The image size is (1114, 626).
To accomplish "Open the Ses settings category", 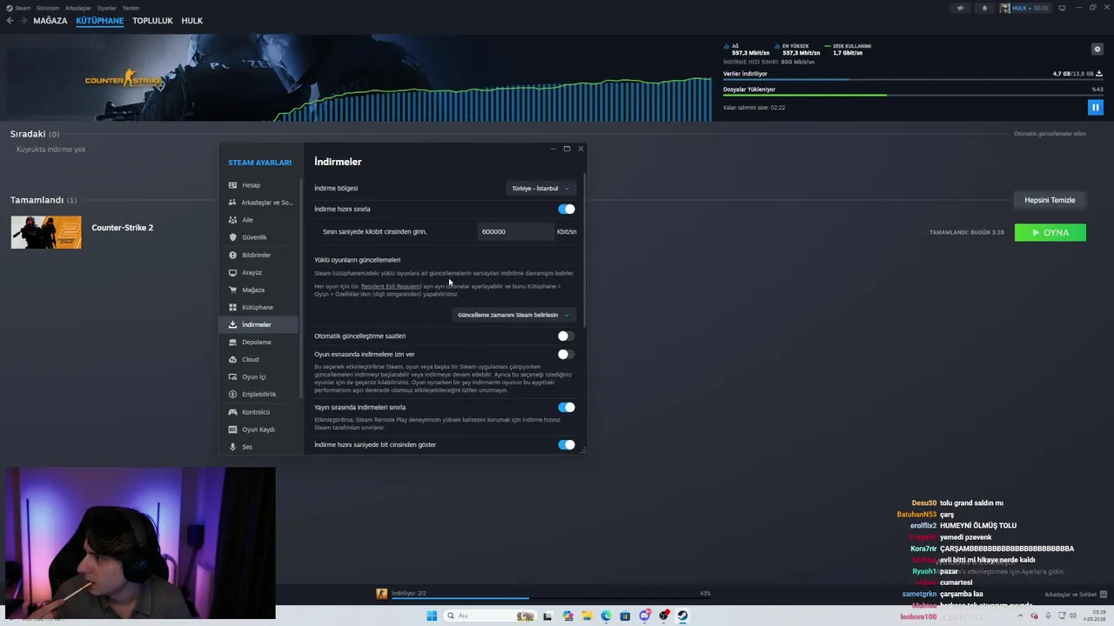I will point(258,447).
